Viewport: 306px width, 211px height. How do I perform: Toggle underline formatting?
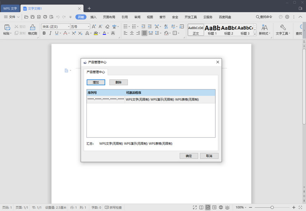[x=57, y=33]
